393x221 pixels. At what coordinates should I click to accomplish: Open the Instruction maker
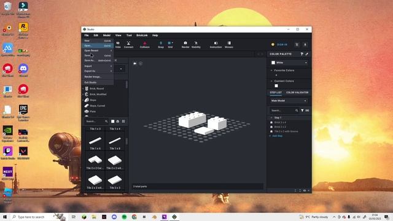point(216,45)
